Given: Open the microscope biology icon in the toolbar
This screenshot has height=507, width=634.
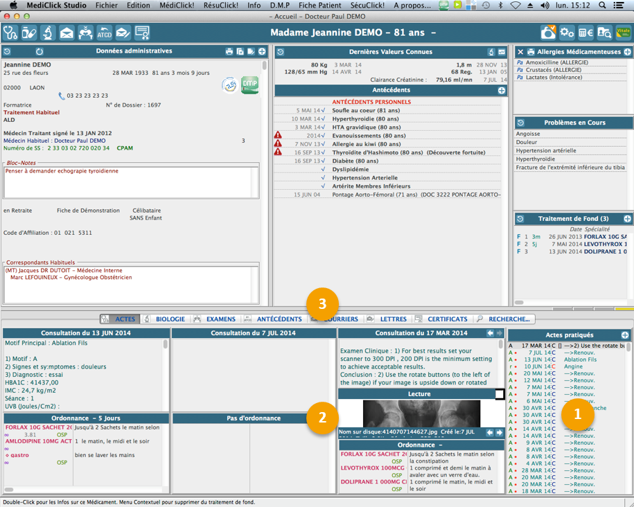Looking at the screenshot, I should pos(48,33).
